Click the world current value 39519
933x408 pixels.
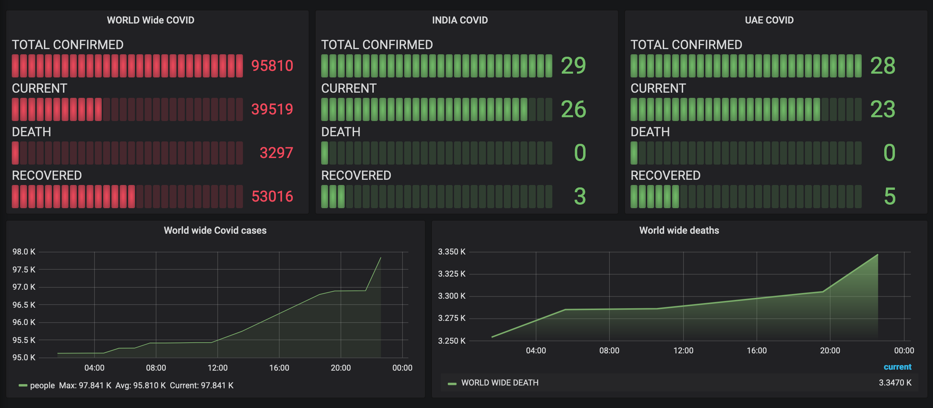click(272, 109)
